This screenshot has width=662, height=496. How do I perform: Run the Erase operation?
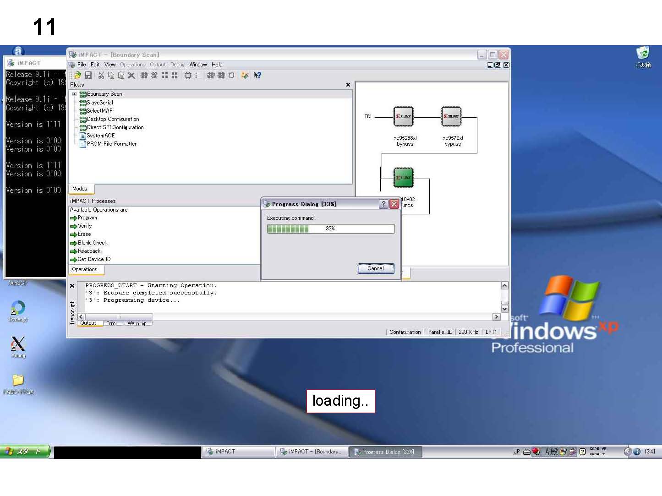[81, 234]
